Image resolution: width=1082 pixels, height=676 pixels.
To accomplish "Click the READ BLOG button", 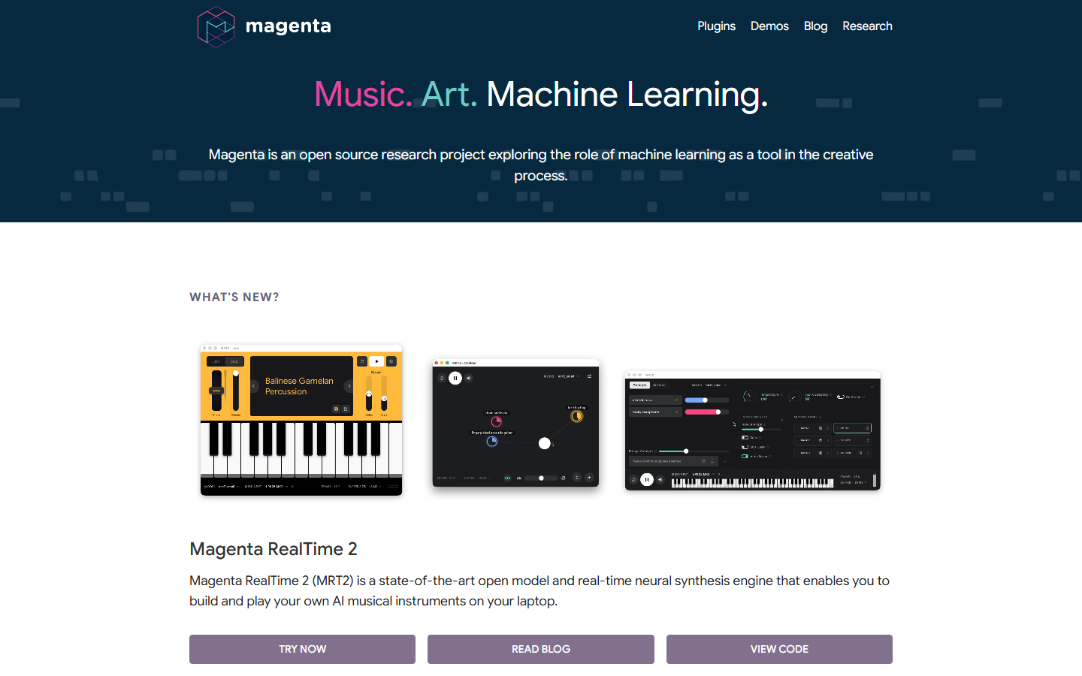I will [x=541, y=649].
